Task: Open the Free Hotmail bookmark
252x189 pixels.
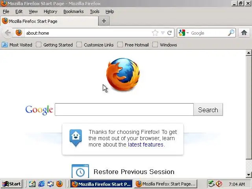Action: 133,45
